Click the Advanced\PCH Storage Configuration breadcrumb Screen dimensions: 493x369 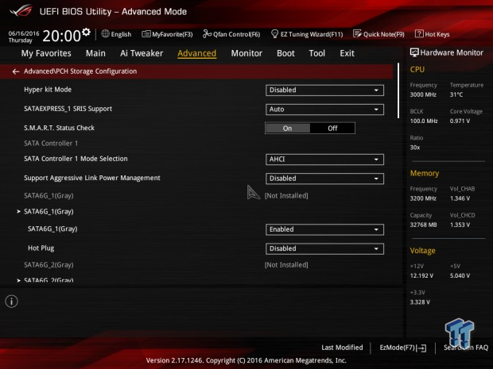click(80, 71)
